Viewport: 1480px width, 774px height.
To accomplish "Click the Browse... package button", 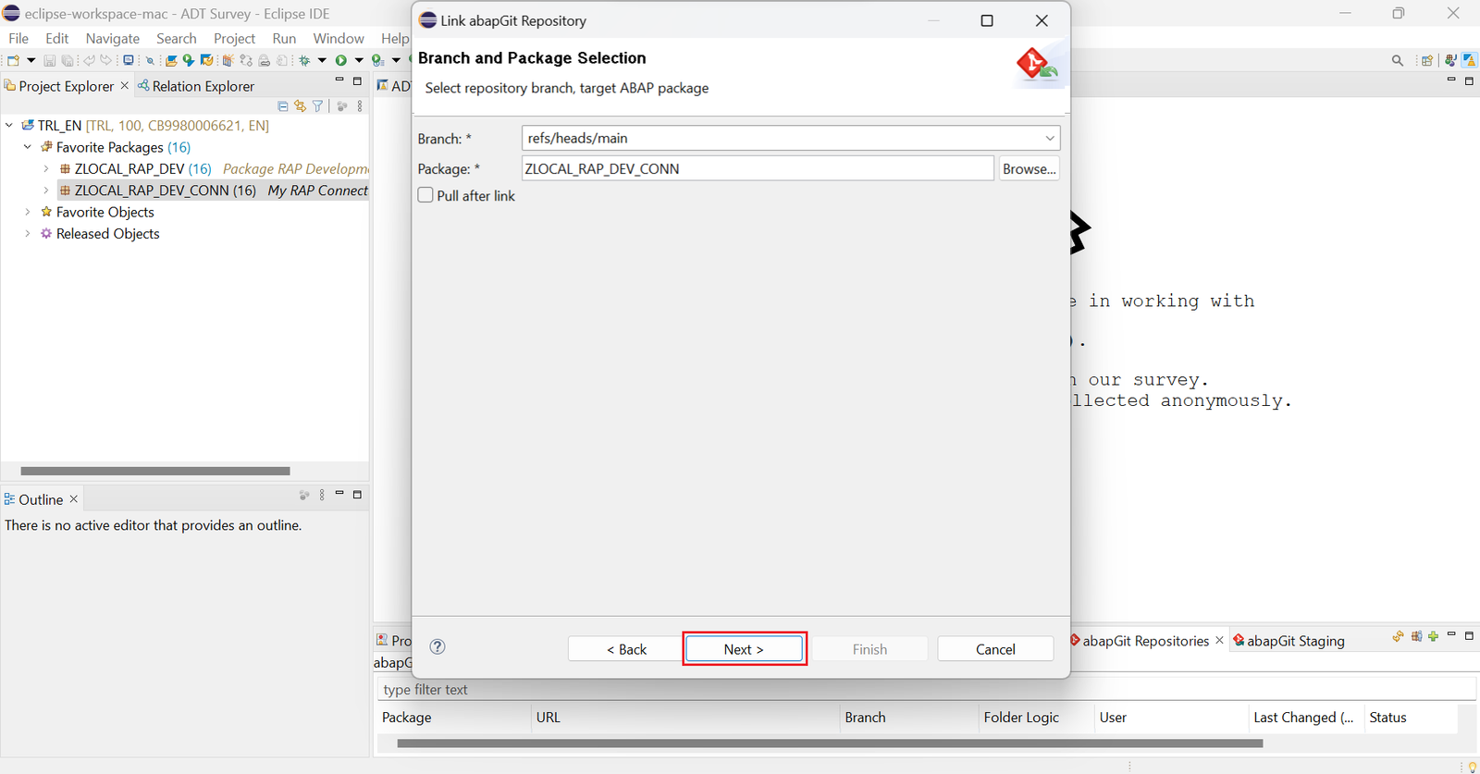I will pyautogui.click(x=1029, y=168).
